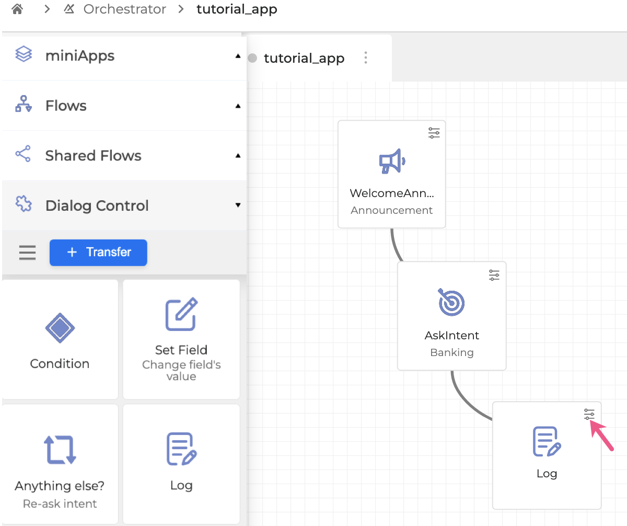The height and width of the screenshot is (526, 627).
Task: Select the Log block in palette
Action: pyautogui.click(x=181, y=464)
